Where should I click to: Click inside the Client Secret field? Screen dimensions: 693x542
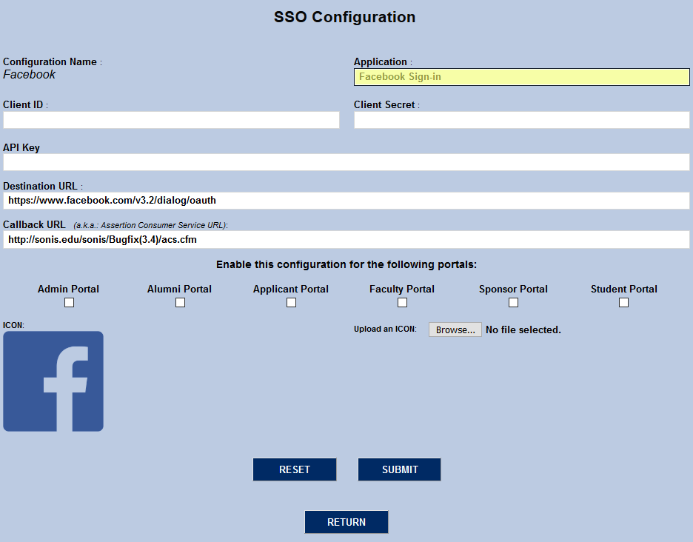[521, 119]
